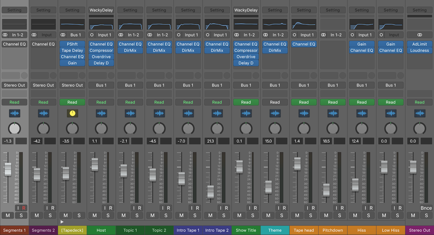Screen dimensions: 434x235
Task: Open the EQ curve thumbnail on the Theme channel
Action: (x=275, y=24)
